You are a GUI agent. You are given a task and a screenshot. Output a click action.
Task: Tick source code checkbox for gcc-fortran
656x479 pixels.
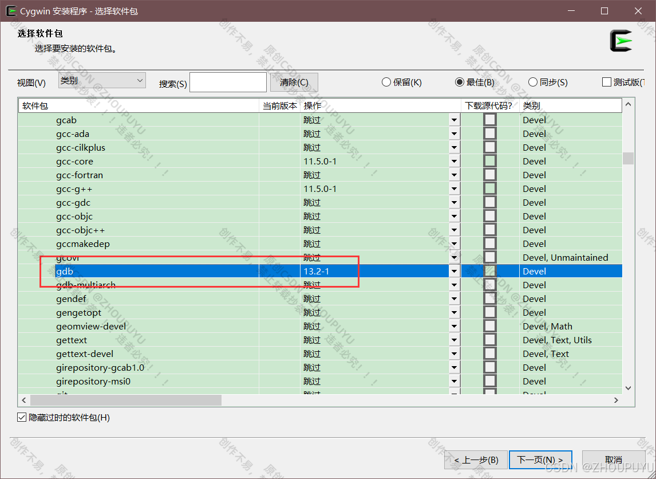(490, 175)
